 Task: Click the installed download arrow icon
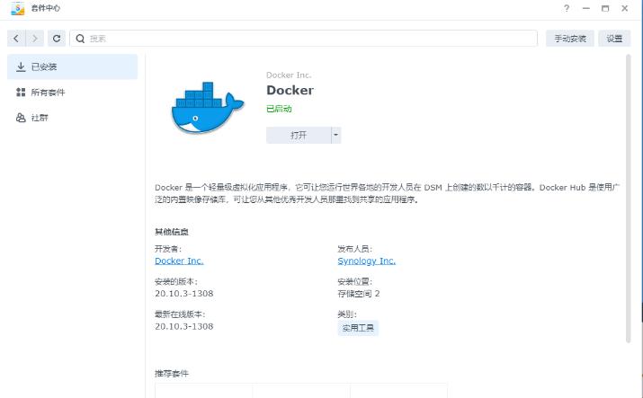click(x=21, y=66)
